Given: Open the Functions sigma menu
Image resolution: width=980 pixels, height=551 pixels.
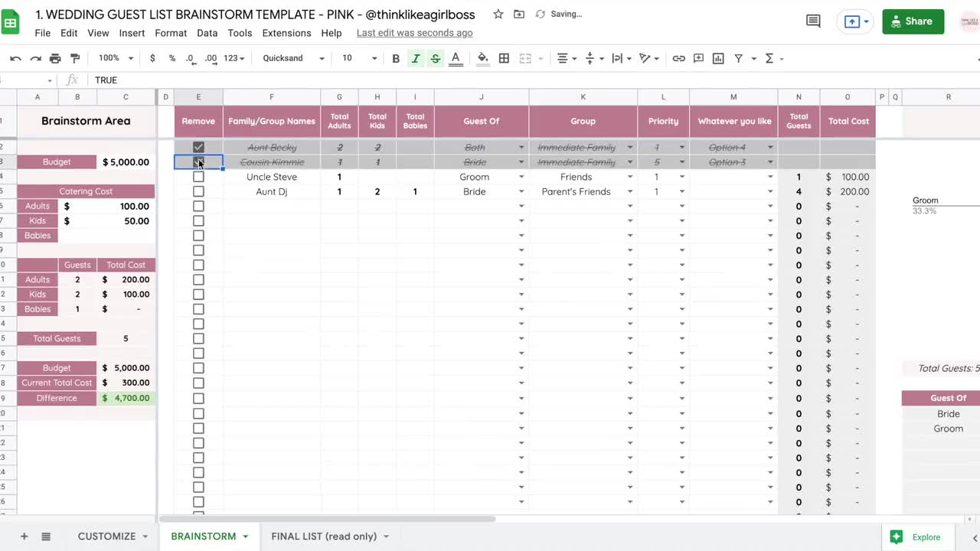Looking at the screenshot, I should coord(774,58).
